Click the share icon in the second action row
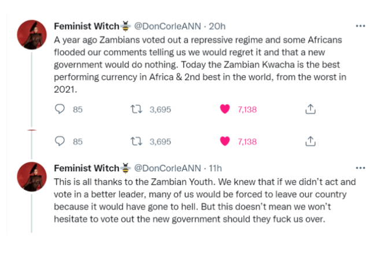370x261 pixels. coord(310,141)
